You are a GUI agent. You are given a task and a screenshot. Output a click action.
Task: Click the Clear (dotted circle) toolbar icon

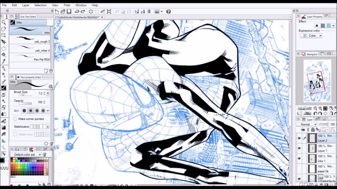click(91, 12)
